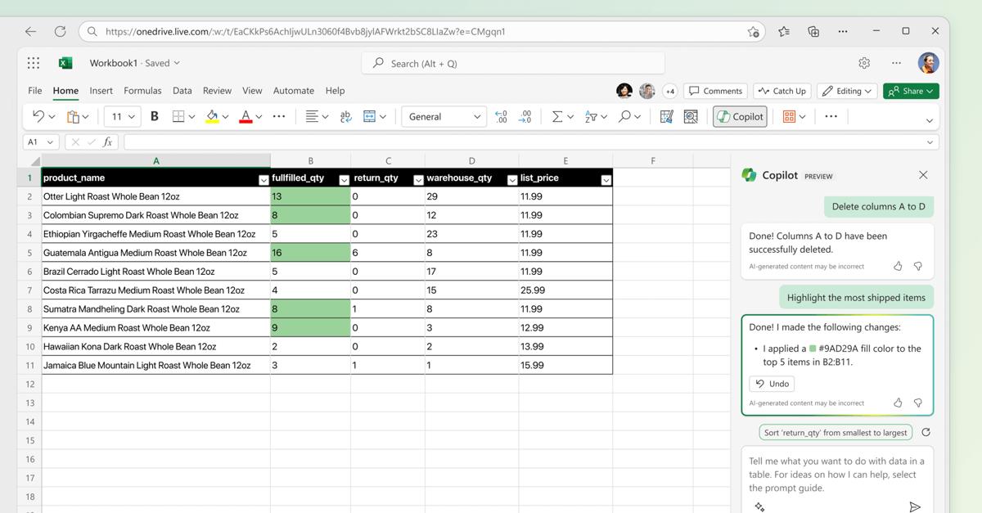The image size is (982, 513).
Task: Click the Comments button
Action: click(x=715, y=91)
